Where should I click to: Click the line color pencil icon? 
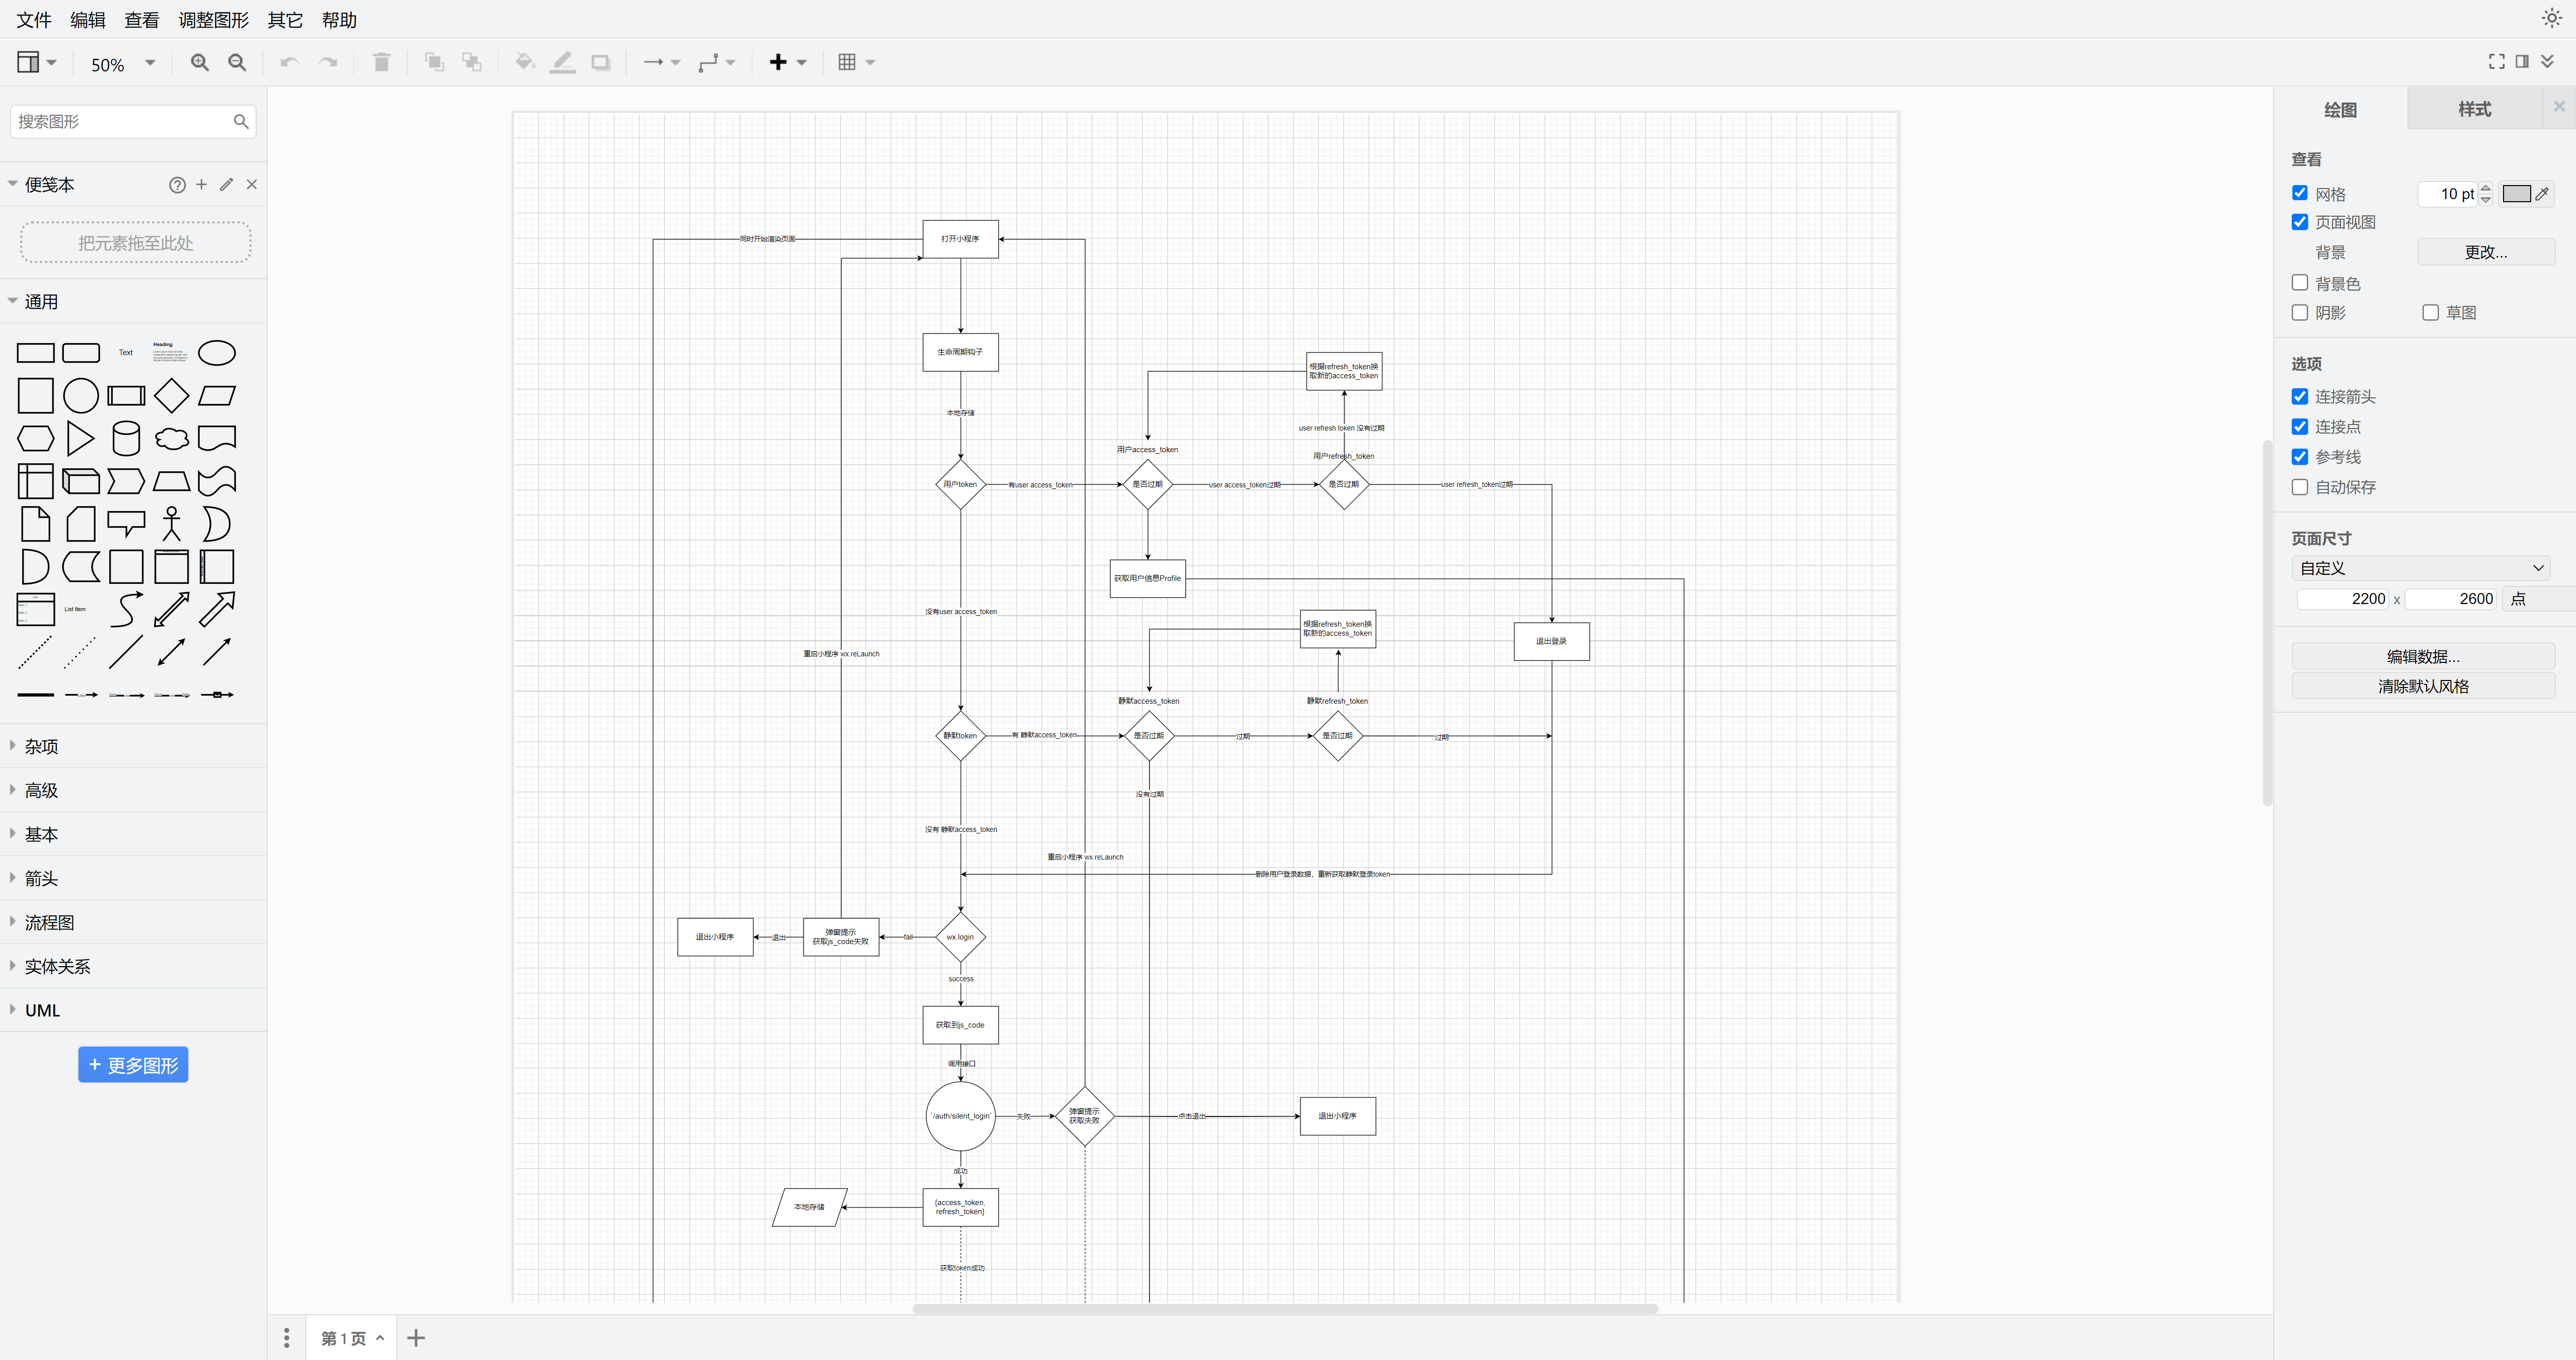coord(563,62)
